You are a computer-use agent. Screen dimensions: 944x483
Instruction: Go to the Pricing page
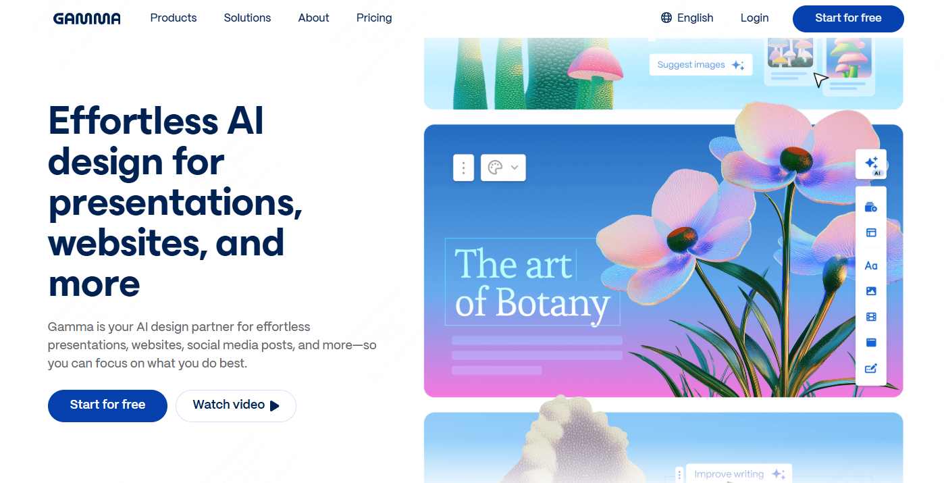(374, 18)
